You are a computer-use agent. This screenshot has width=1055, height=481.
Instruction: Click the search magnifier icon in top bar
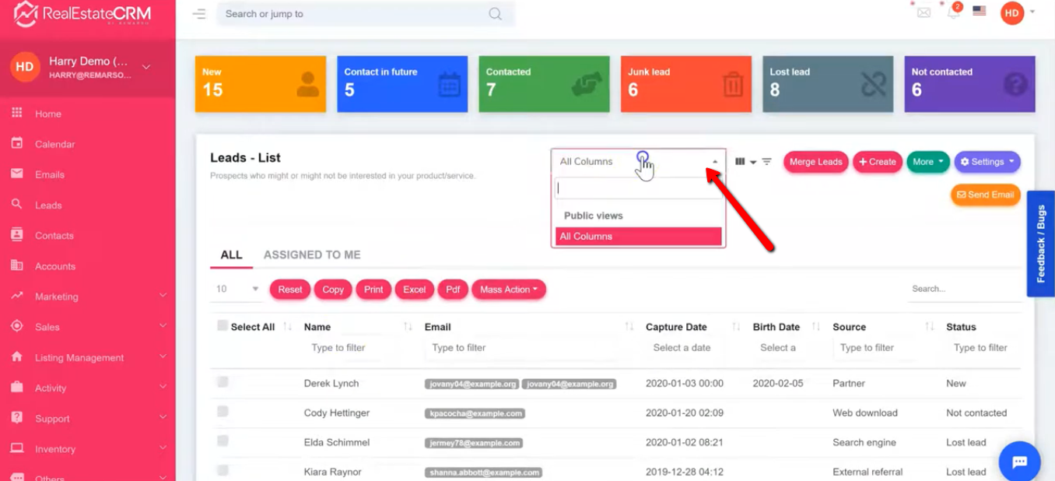(x=495, y=14)
